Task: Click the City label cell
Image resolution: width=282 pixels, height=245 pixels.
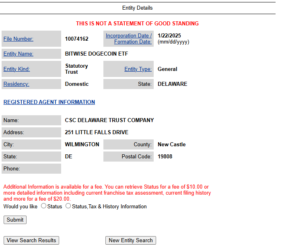Action: [x=31, y=145]
